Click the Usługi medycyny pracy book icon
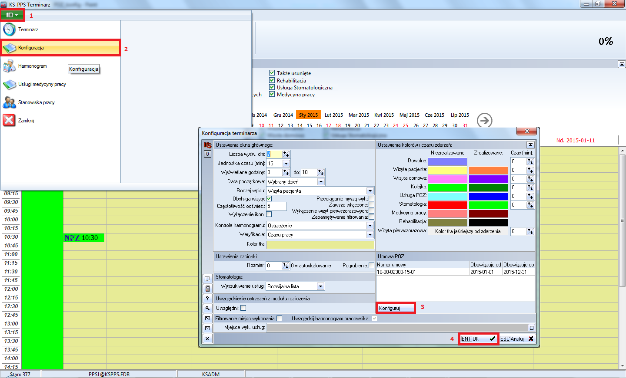 pyautogui.click(x=9, y=84)
